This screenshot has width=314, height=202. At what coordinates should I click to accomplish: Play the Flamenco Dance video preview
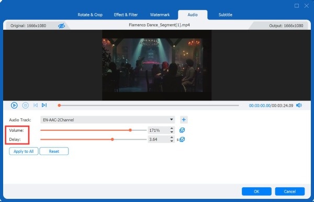(x=14, y=105)
